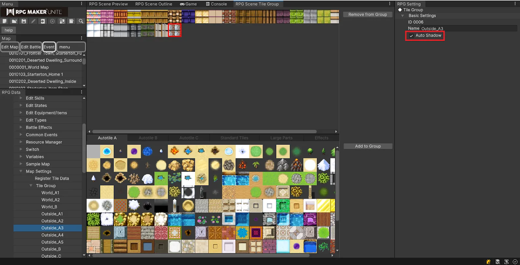Click the Remove from Group button
This screenshot has width=520, height=265.
pos(368,15)
